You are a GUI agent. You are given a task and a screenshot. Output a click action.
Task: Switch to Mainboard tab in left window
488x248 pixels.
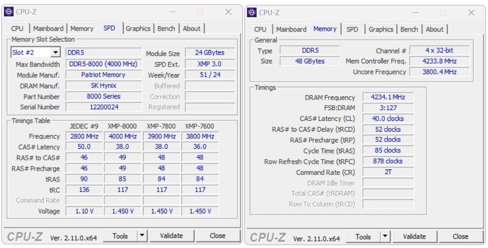click(48, 28)
